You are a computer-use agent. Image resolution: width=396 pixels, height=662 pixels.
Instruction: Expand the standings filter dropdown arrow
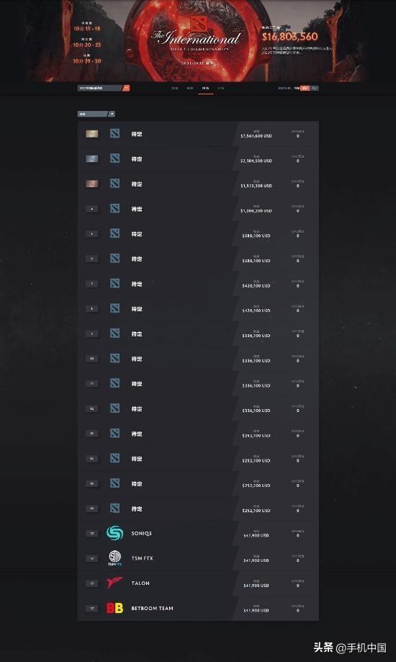point(112,114)
